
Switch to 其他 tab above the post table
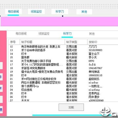point(92,34)
